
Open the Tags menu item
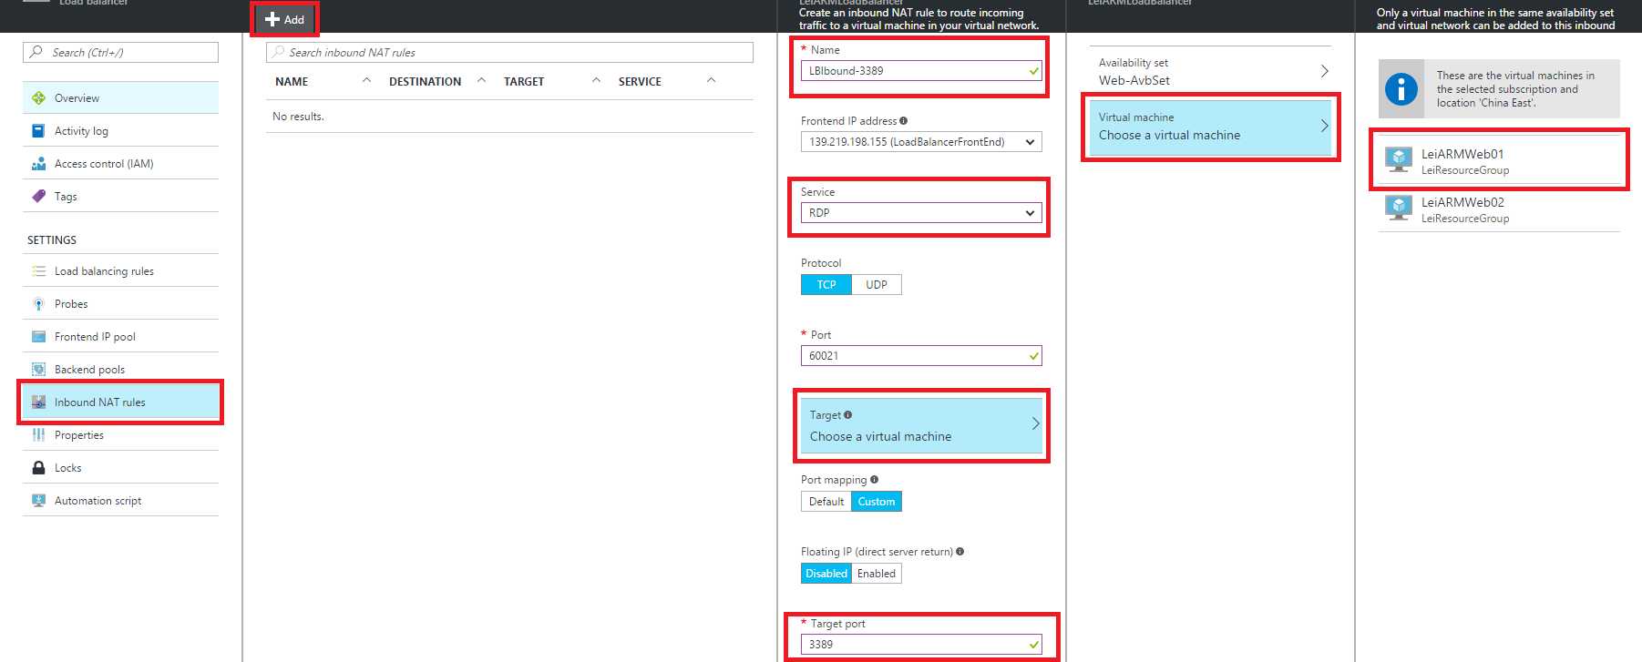120,196
